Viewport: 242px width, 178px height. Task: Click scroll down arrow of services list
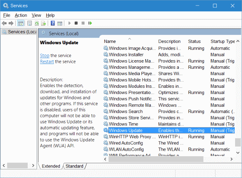pyautogui.click(x=238, y=153)
